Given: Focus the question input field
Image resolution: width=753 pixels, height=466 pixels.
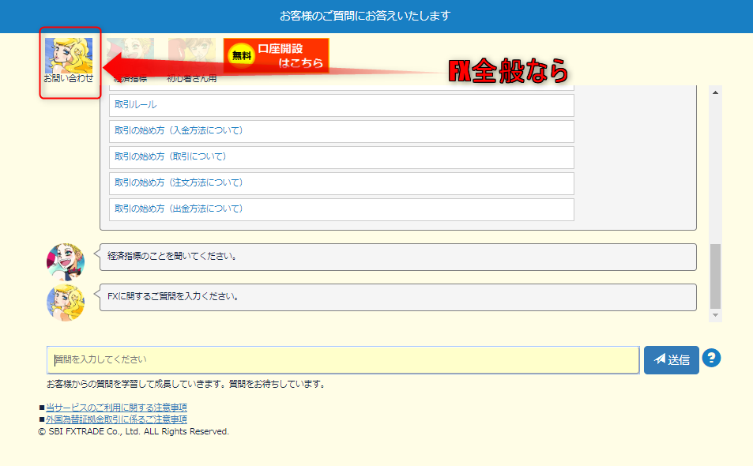Looking at the screenshot, I should click(342, 359).
